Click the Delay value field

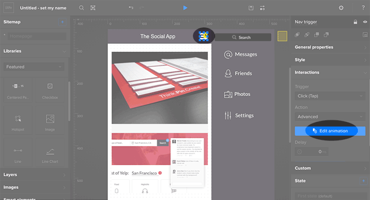click(x=311, y=151)
